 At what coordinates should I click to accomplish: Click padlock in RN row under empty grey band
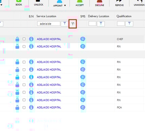17,62
